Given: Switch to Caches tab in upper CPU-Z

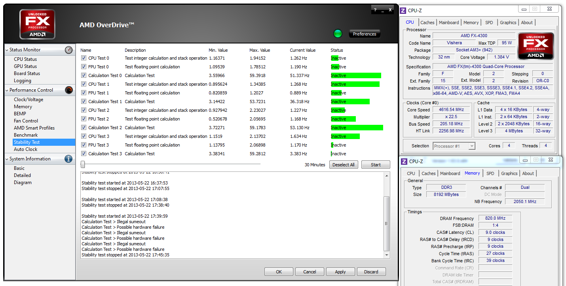Looking at the screenshot, I should point(427,23).
